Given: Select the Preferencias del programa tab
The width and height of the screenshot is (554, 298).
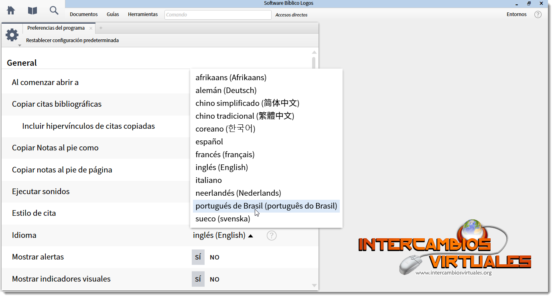Looking at the screenshot, I should click(56, 28).
